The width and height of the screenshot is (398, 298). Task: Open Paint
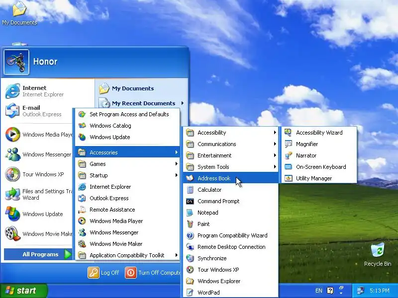coord(230,224)
